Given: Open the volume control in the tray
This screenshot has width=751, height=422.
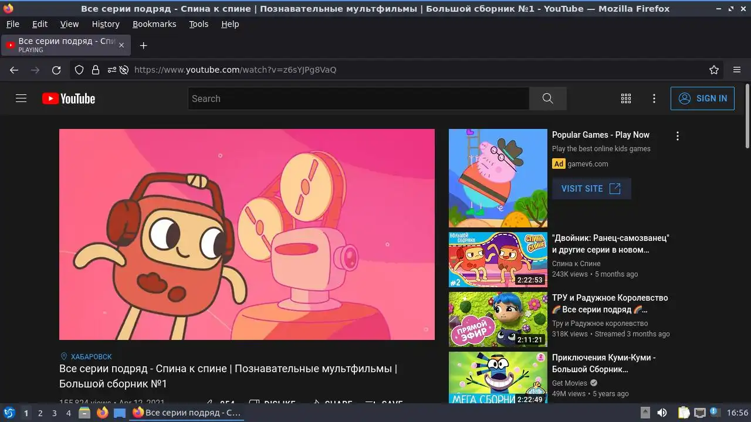Looking at the screenshot, I should coord(662,413).
